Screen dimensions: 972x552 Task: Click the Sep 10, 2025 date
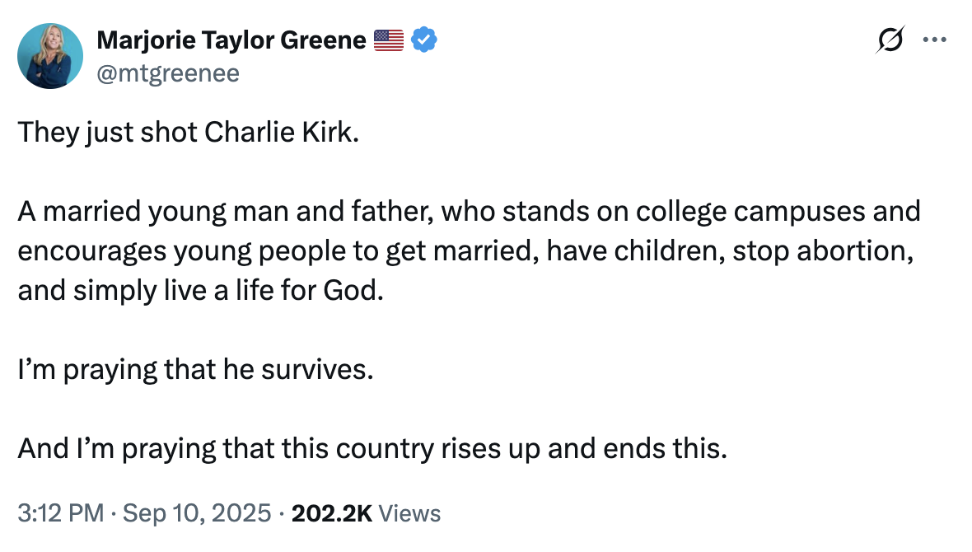click(x=197, y=513)
